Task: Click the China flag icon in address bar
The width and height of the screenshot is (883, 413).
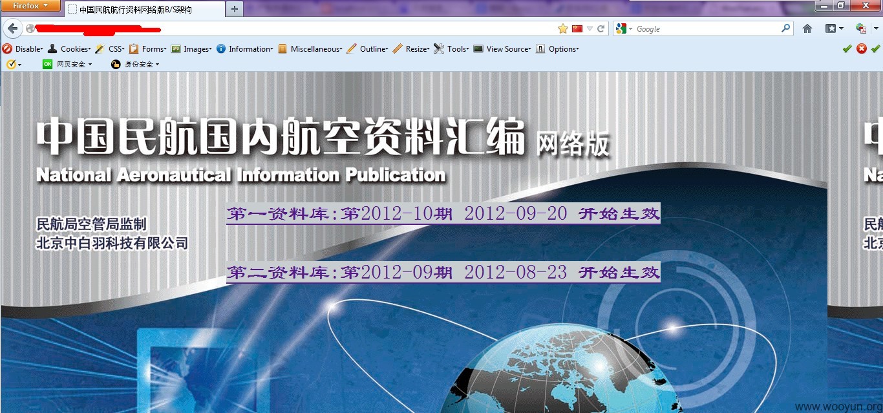Action: 577,28
